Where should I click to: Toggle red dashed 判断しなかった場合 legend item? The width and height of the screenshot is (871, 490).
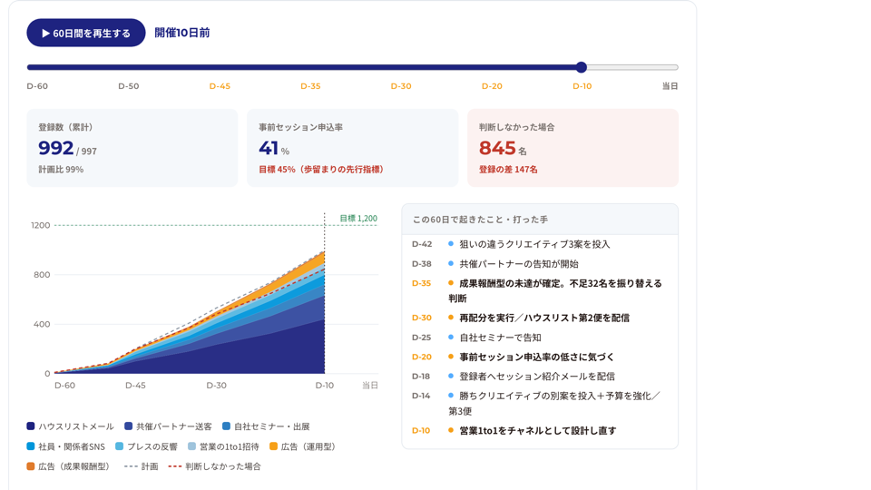pos(214,466)
